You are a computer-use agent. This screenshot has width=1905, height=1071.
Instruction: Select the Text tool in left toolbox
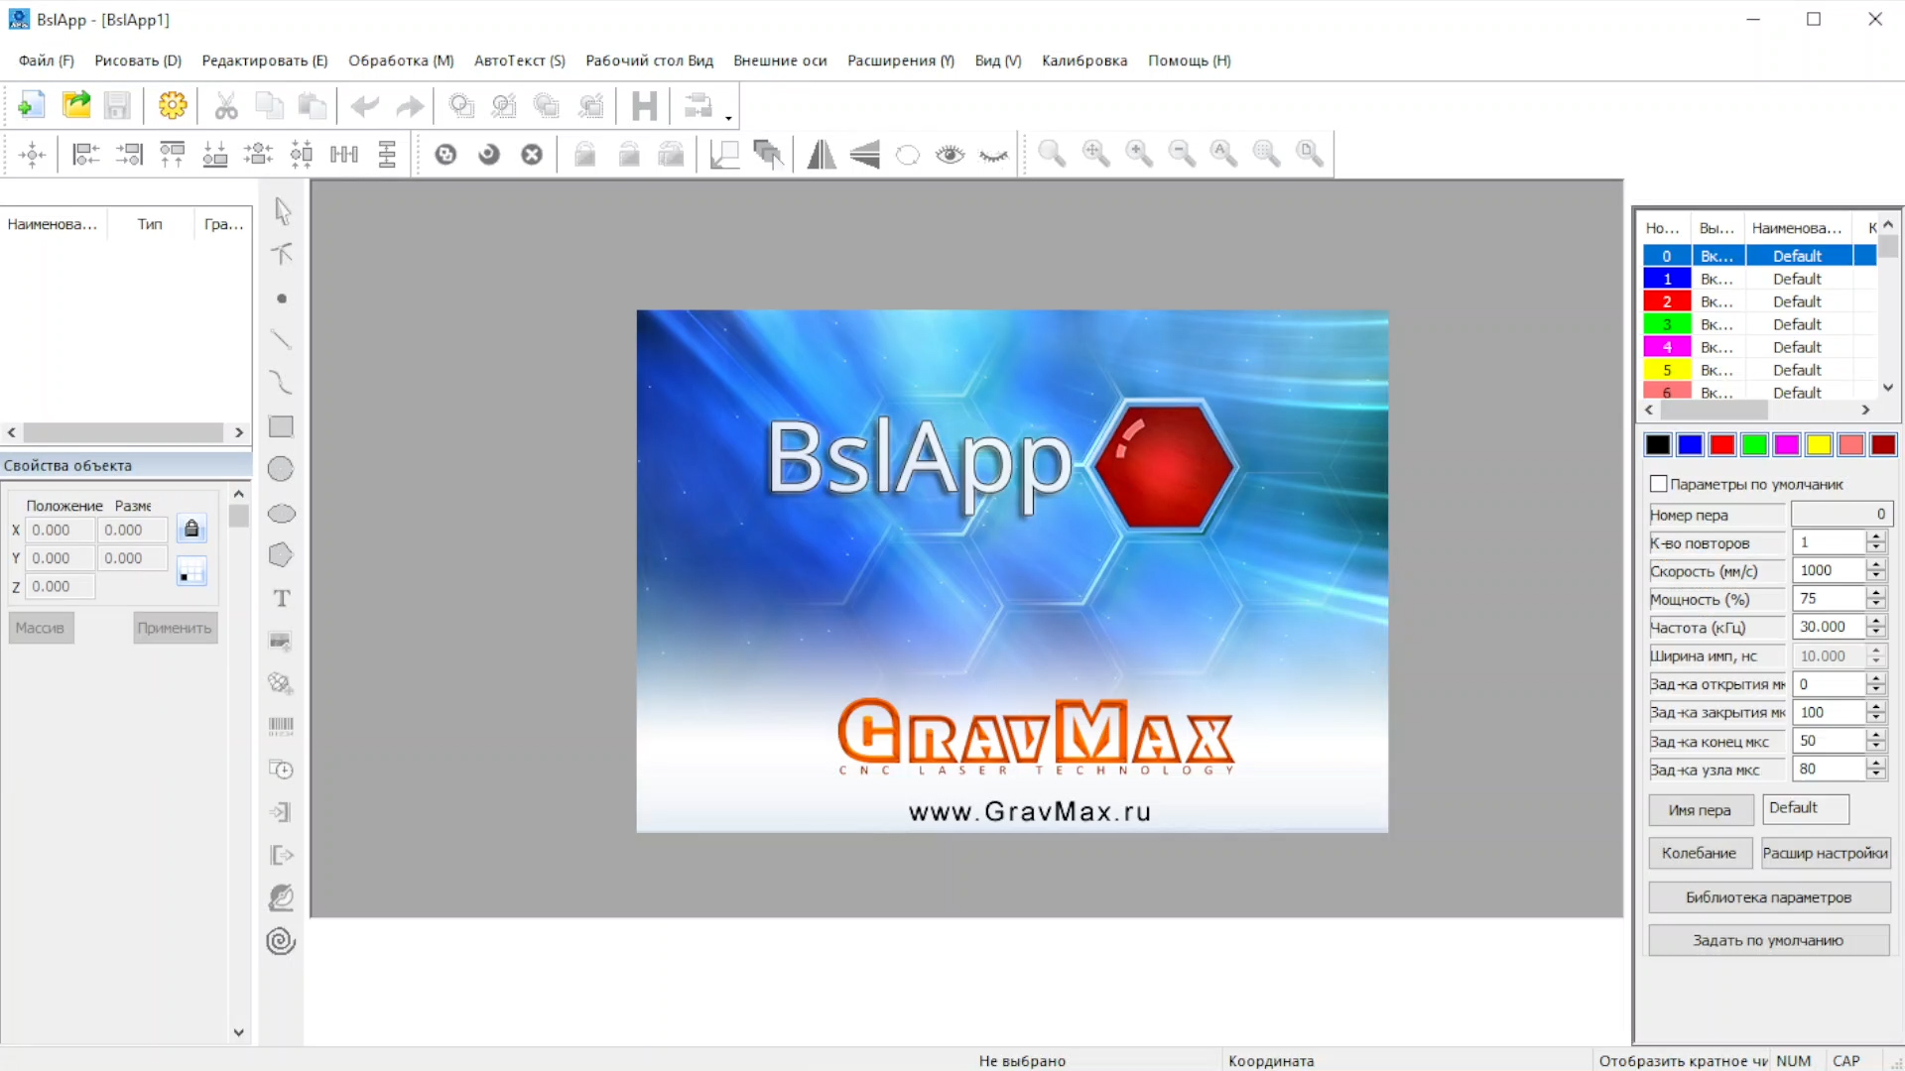(x=282, y=599)
